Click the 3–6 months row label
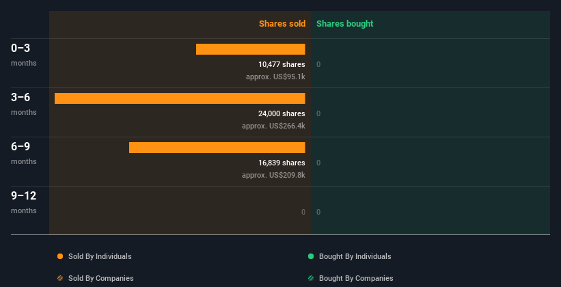This screenshot has height=287, width=561. tap(24, 104)
